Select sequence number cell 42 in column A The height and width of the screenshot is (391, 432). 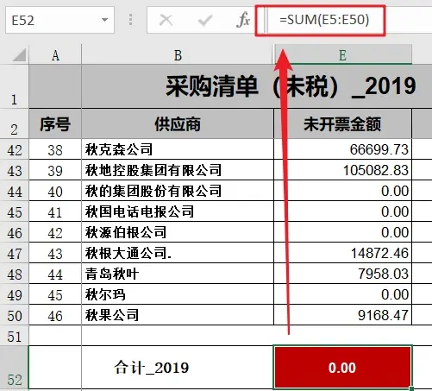(55, 232)
